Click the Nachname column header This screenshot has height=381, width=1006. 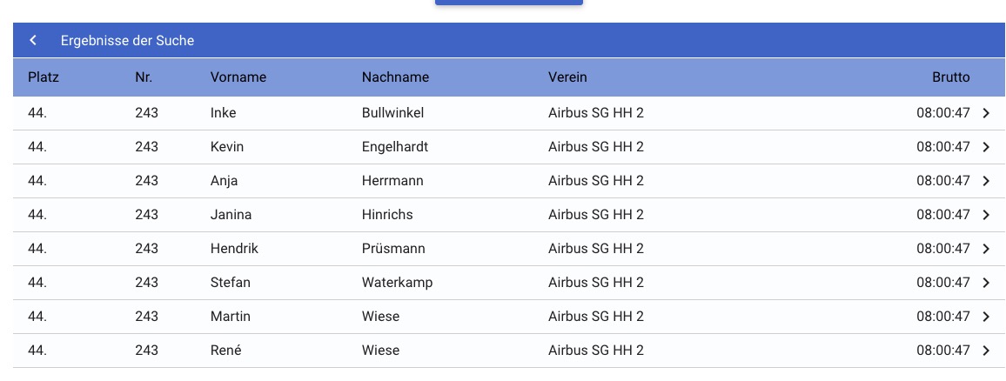pos(395,77)
